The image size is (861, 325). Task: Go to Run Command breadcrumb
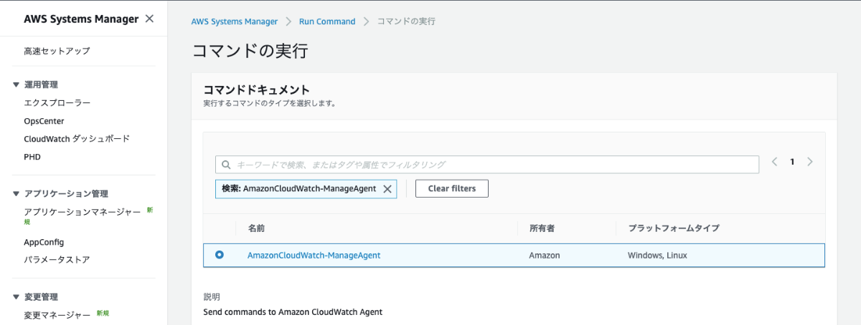[327, 21]
